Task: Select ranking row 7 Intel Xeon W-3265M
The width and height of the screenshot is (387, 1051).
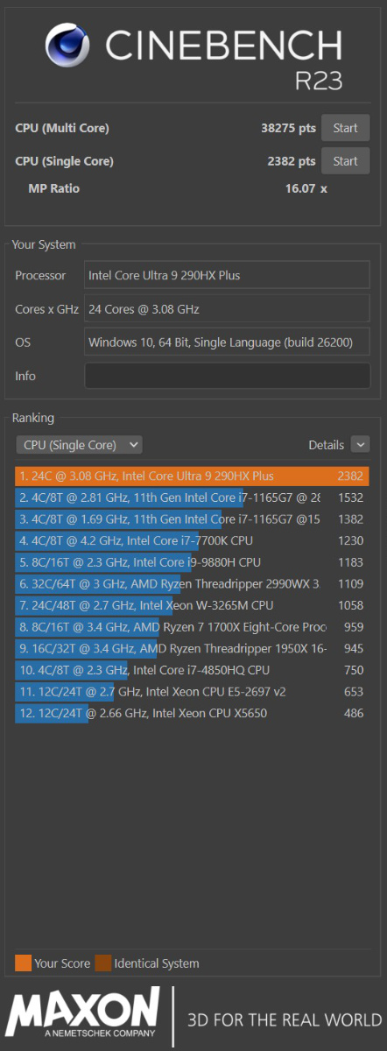Action: click(x=193, y=605)
